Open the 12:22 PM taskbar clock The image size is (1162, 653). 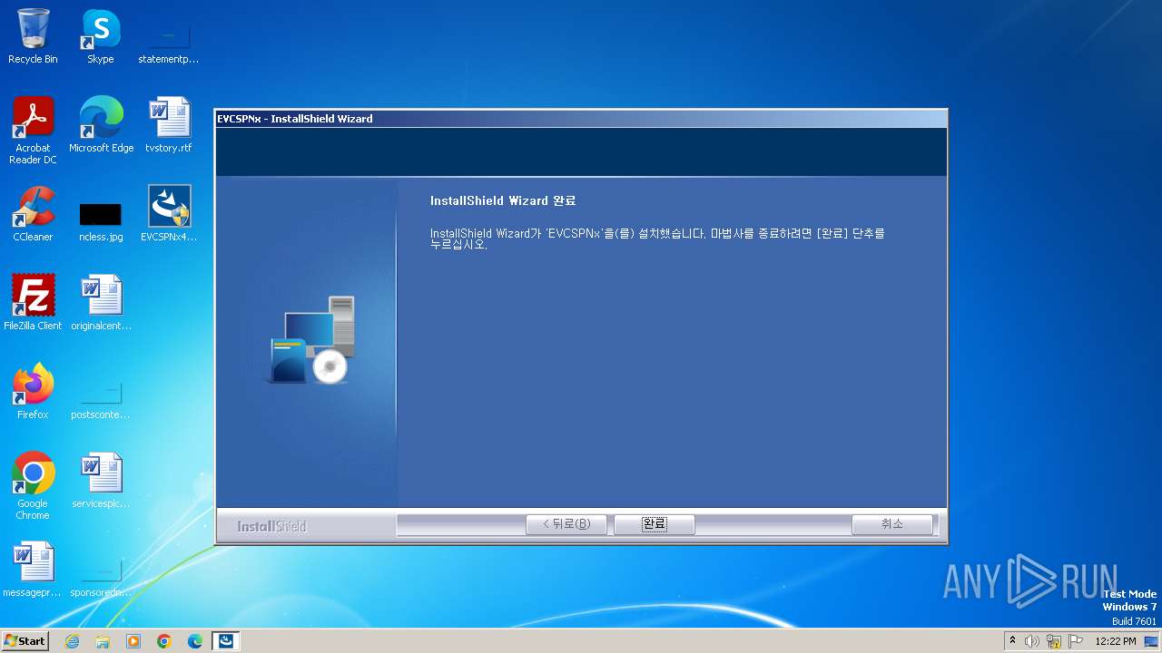click(1116, 641)
